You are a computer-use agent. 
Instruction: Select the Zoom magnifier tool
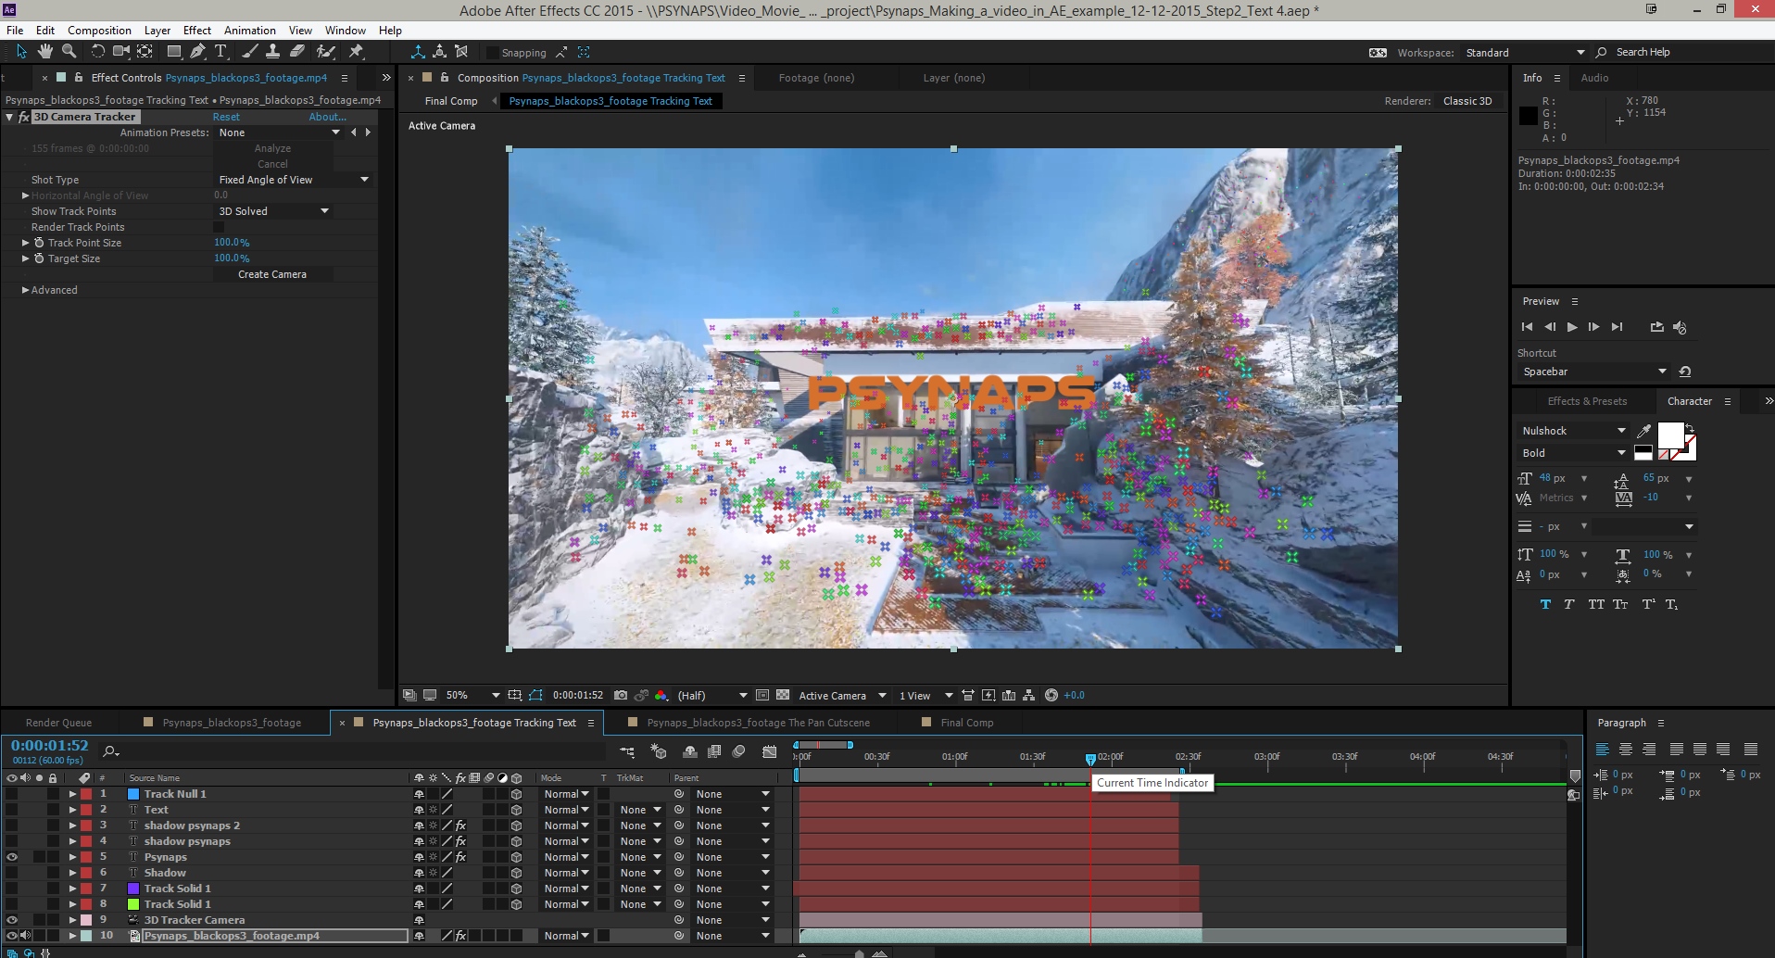click(x=69, y=52)
